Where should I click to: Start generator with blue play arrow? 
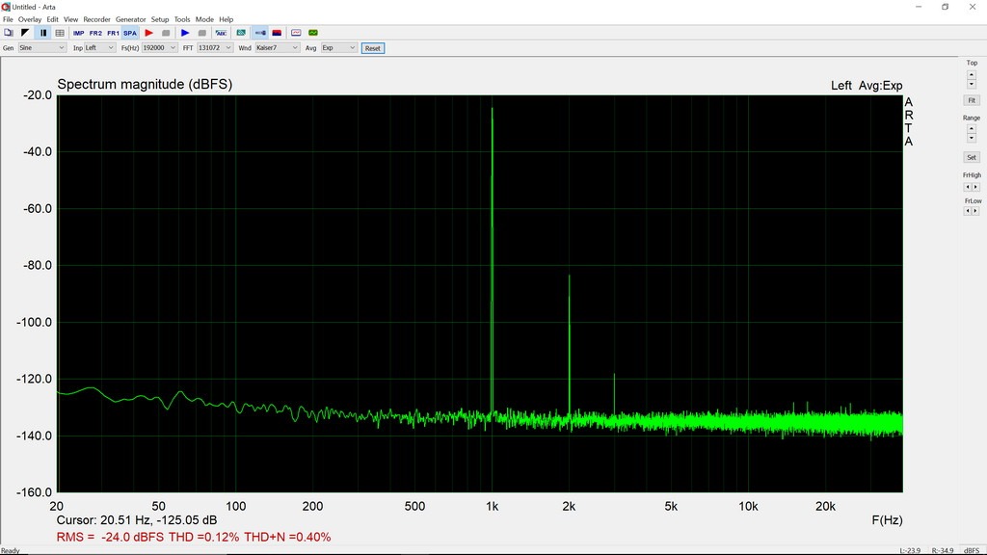[185, 33]
